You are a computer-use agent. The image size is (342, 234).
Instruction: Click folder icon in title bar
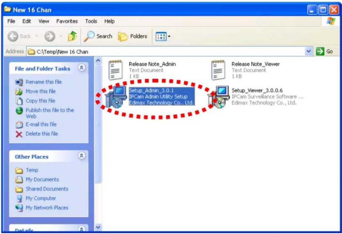8,9
